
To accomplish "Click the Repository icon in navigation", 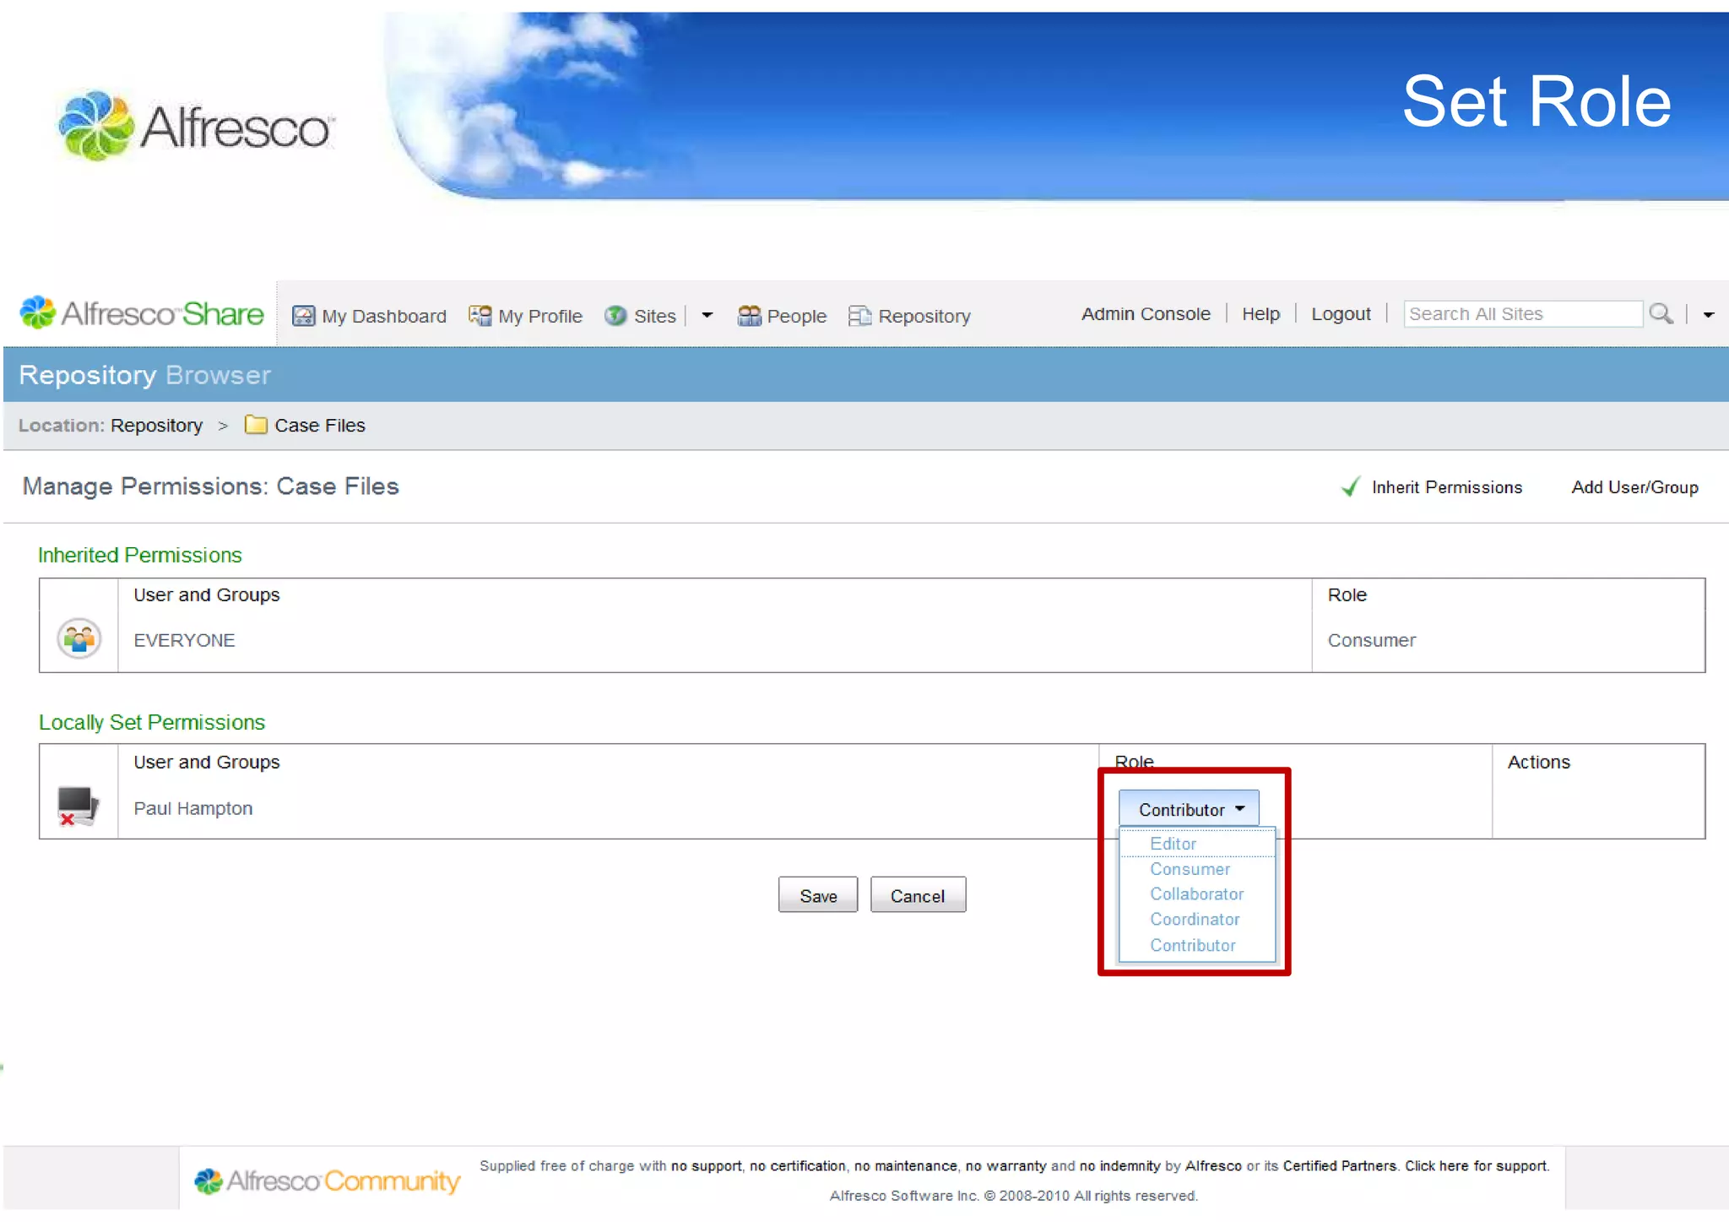I will click(x=859, y=316).
